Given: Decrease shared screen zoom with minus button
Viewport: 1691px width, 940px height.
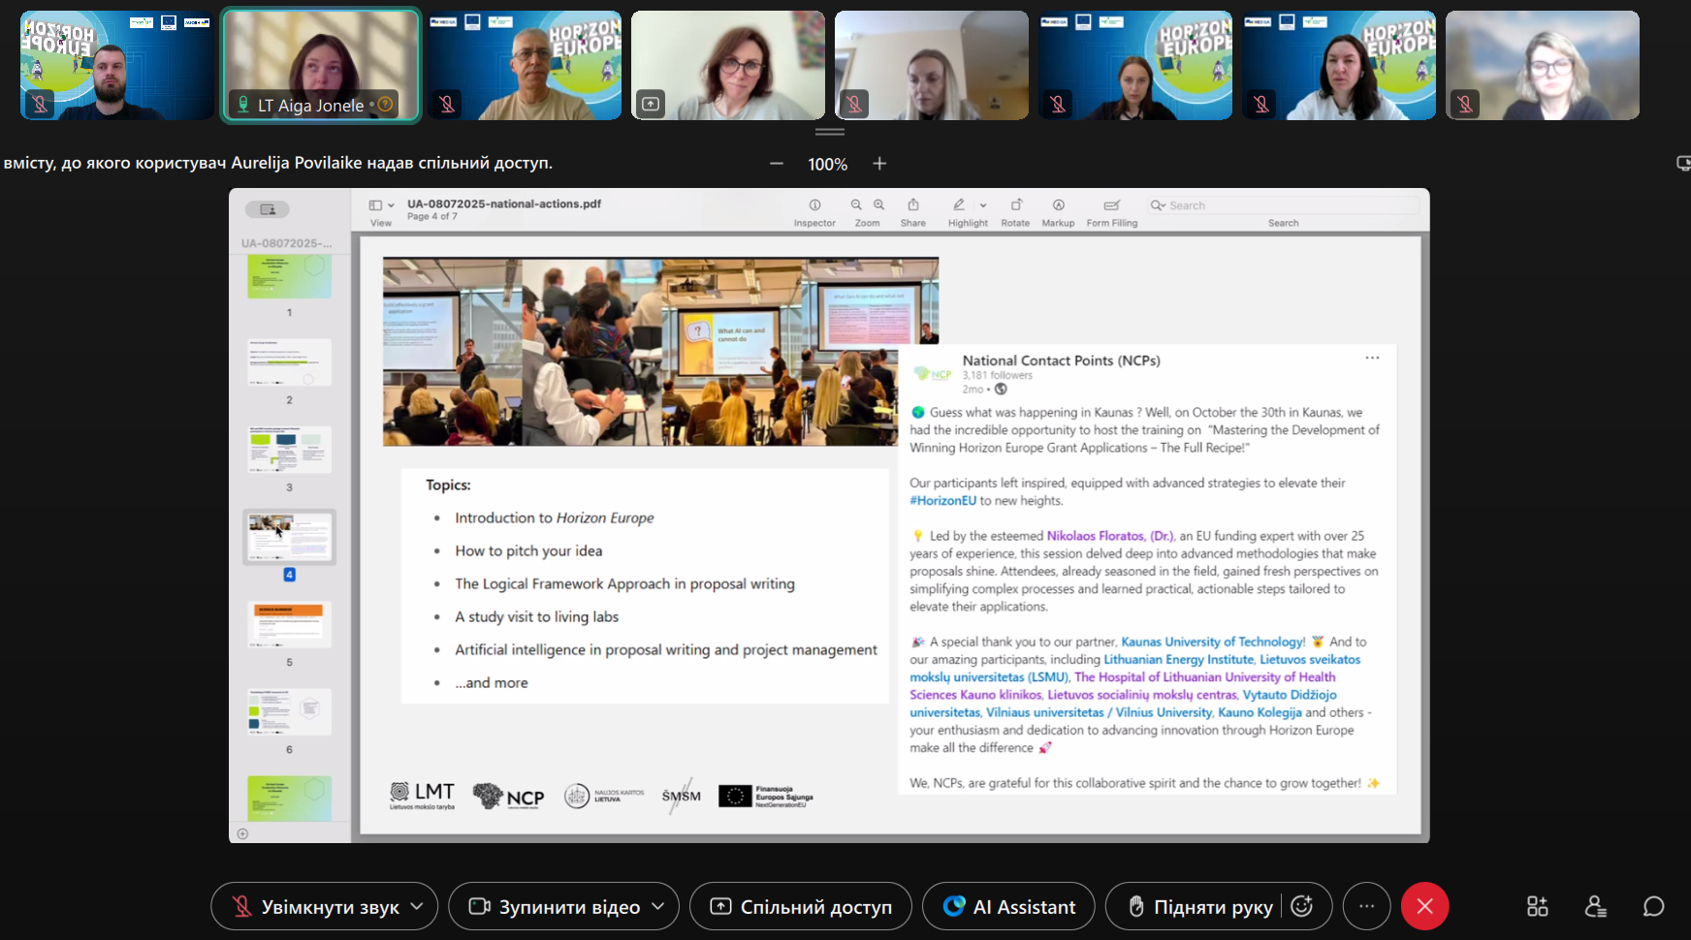Looking at the screenshot, I should [x=777, y=164].
